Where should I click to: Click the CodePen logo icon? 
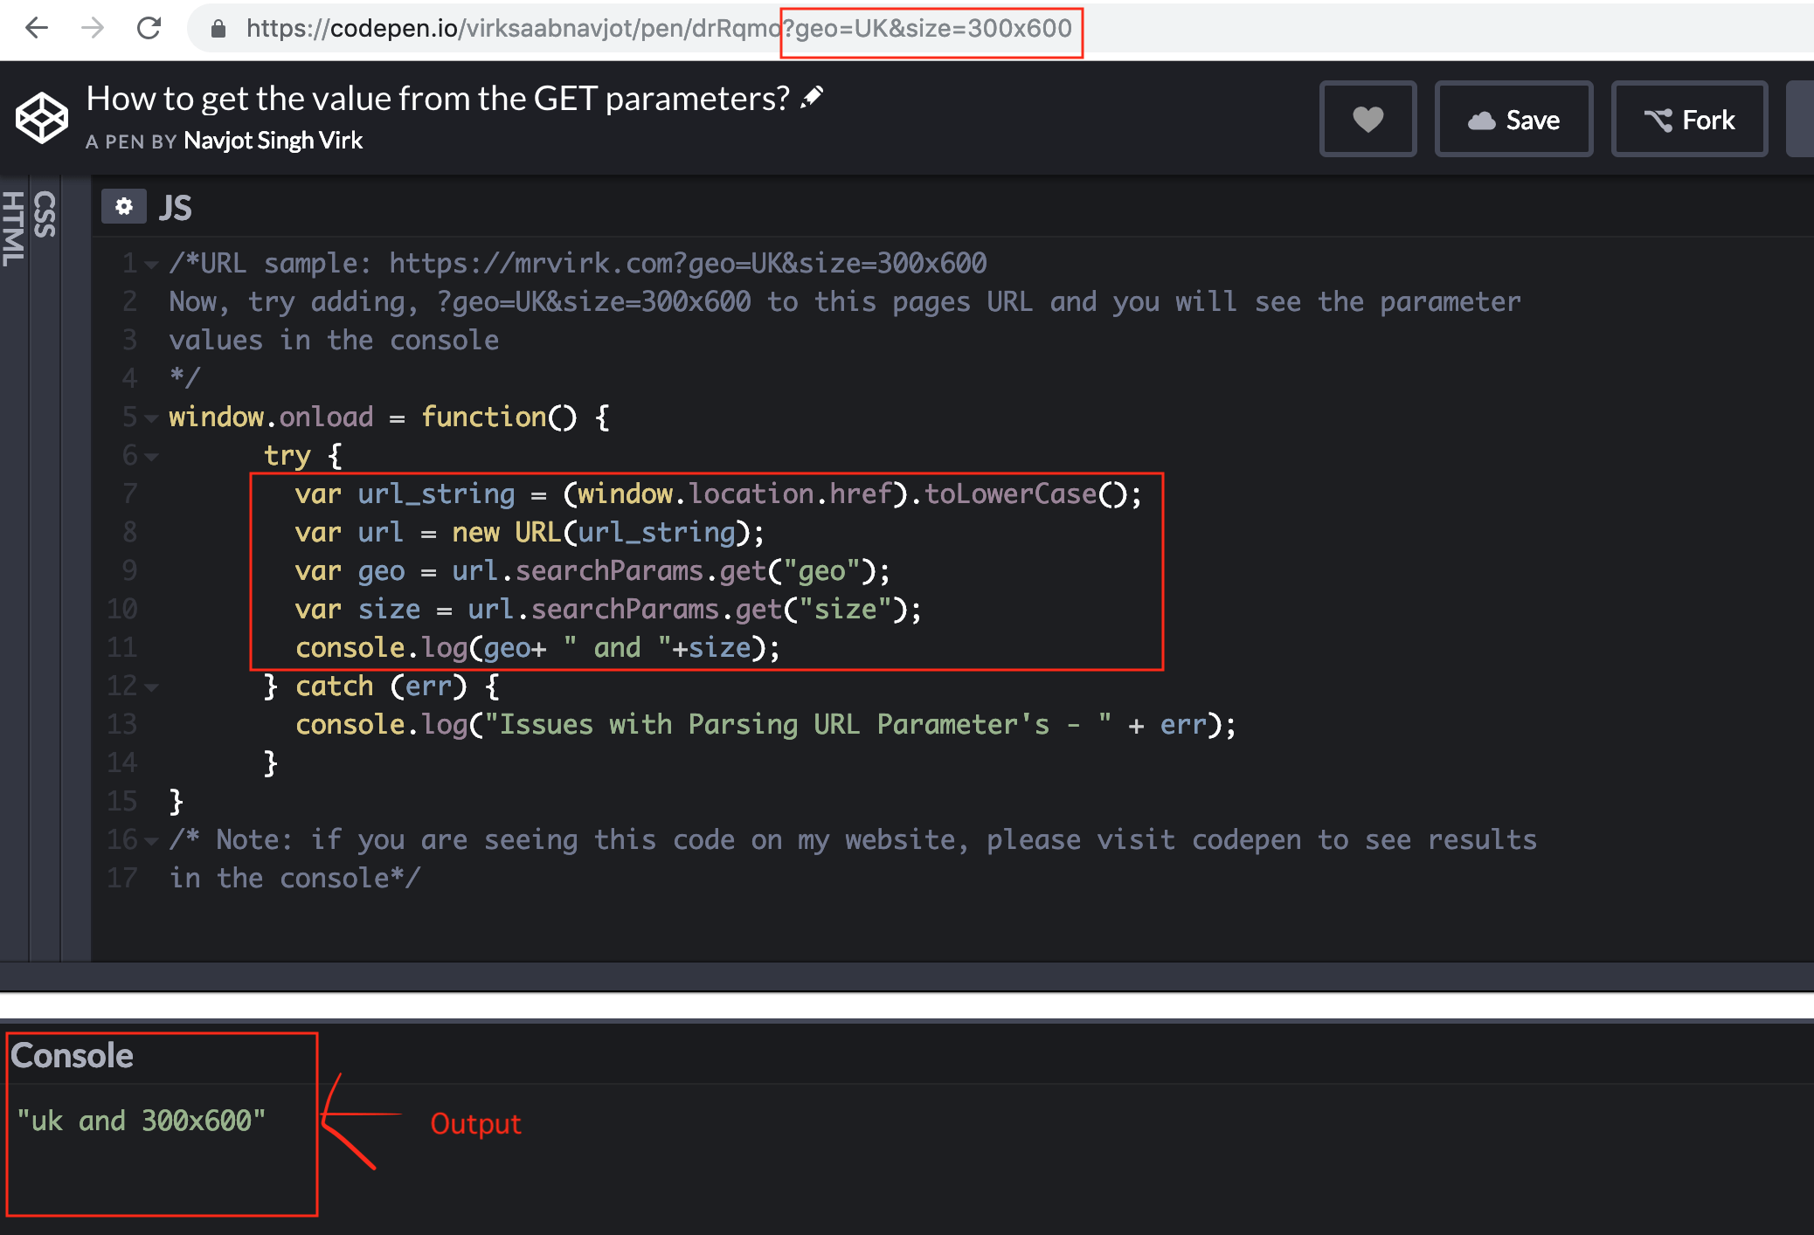40,118
